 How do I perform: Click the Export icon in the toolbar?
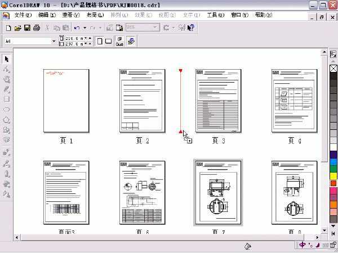(x=119, y=28)
